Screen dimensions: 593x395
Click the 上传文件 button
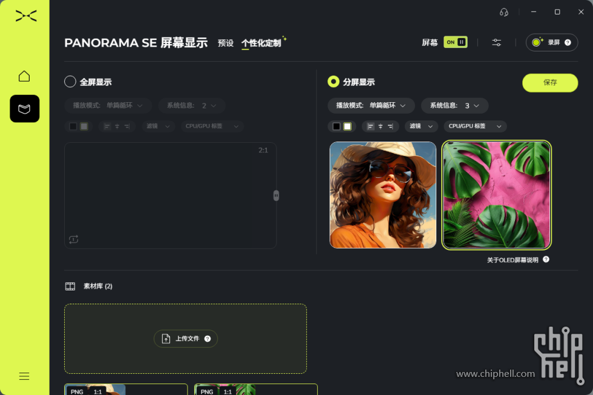pyautogui.click(x=185, y=339)
